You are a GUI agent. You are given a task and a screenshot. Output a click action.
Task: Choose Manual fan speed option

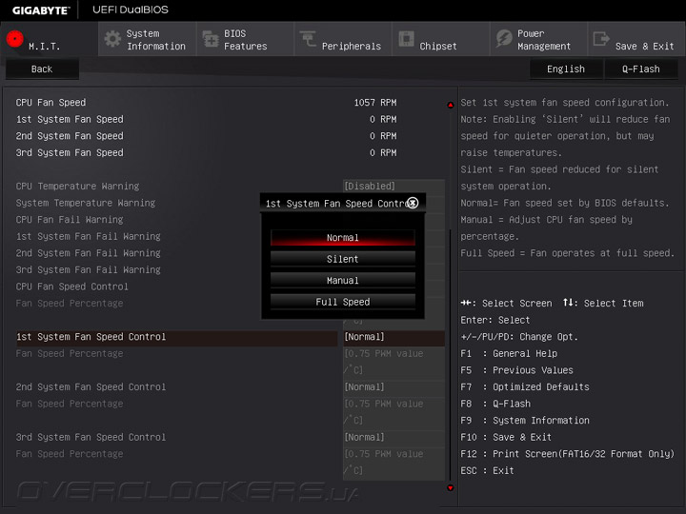[343, 281]
